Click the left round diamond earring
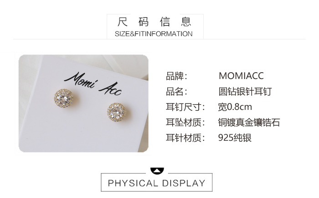319x198 pixels. pyautogui.click(x=64, y=98)
